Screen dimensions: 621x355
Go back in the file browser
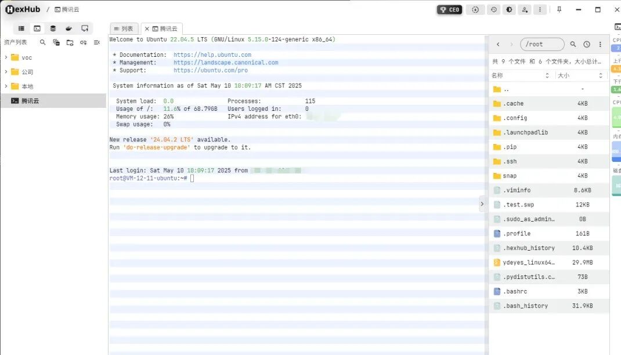click(x=498, y=44)
